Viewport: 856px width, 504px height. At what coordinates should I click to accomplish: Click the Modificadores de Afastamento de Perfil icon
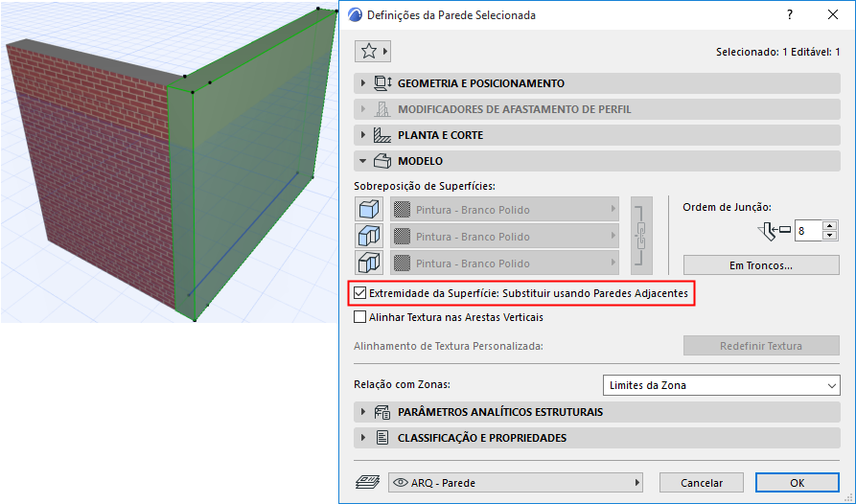tap(382, 109)
